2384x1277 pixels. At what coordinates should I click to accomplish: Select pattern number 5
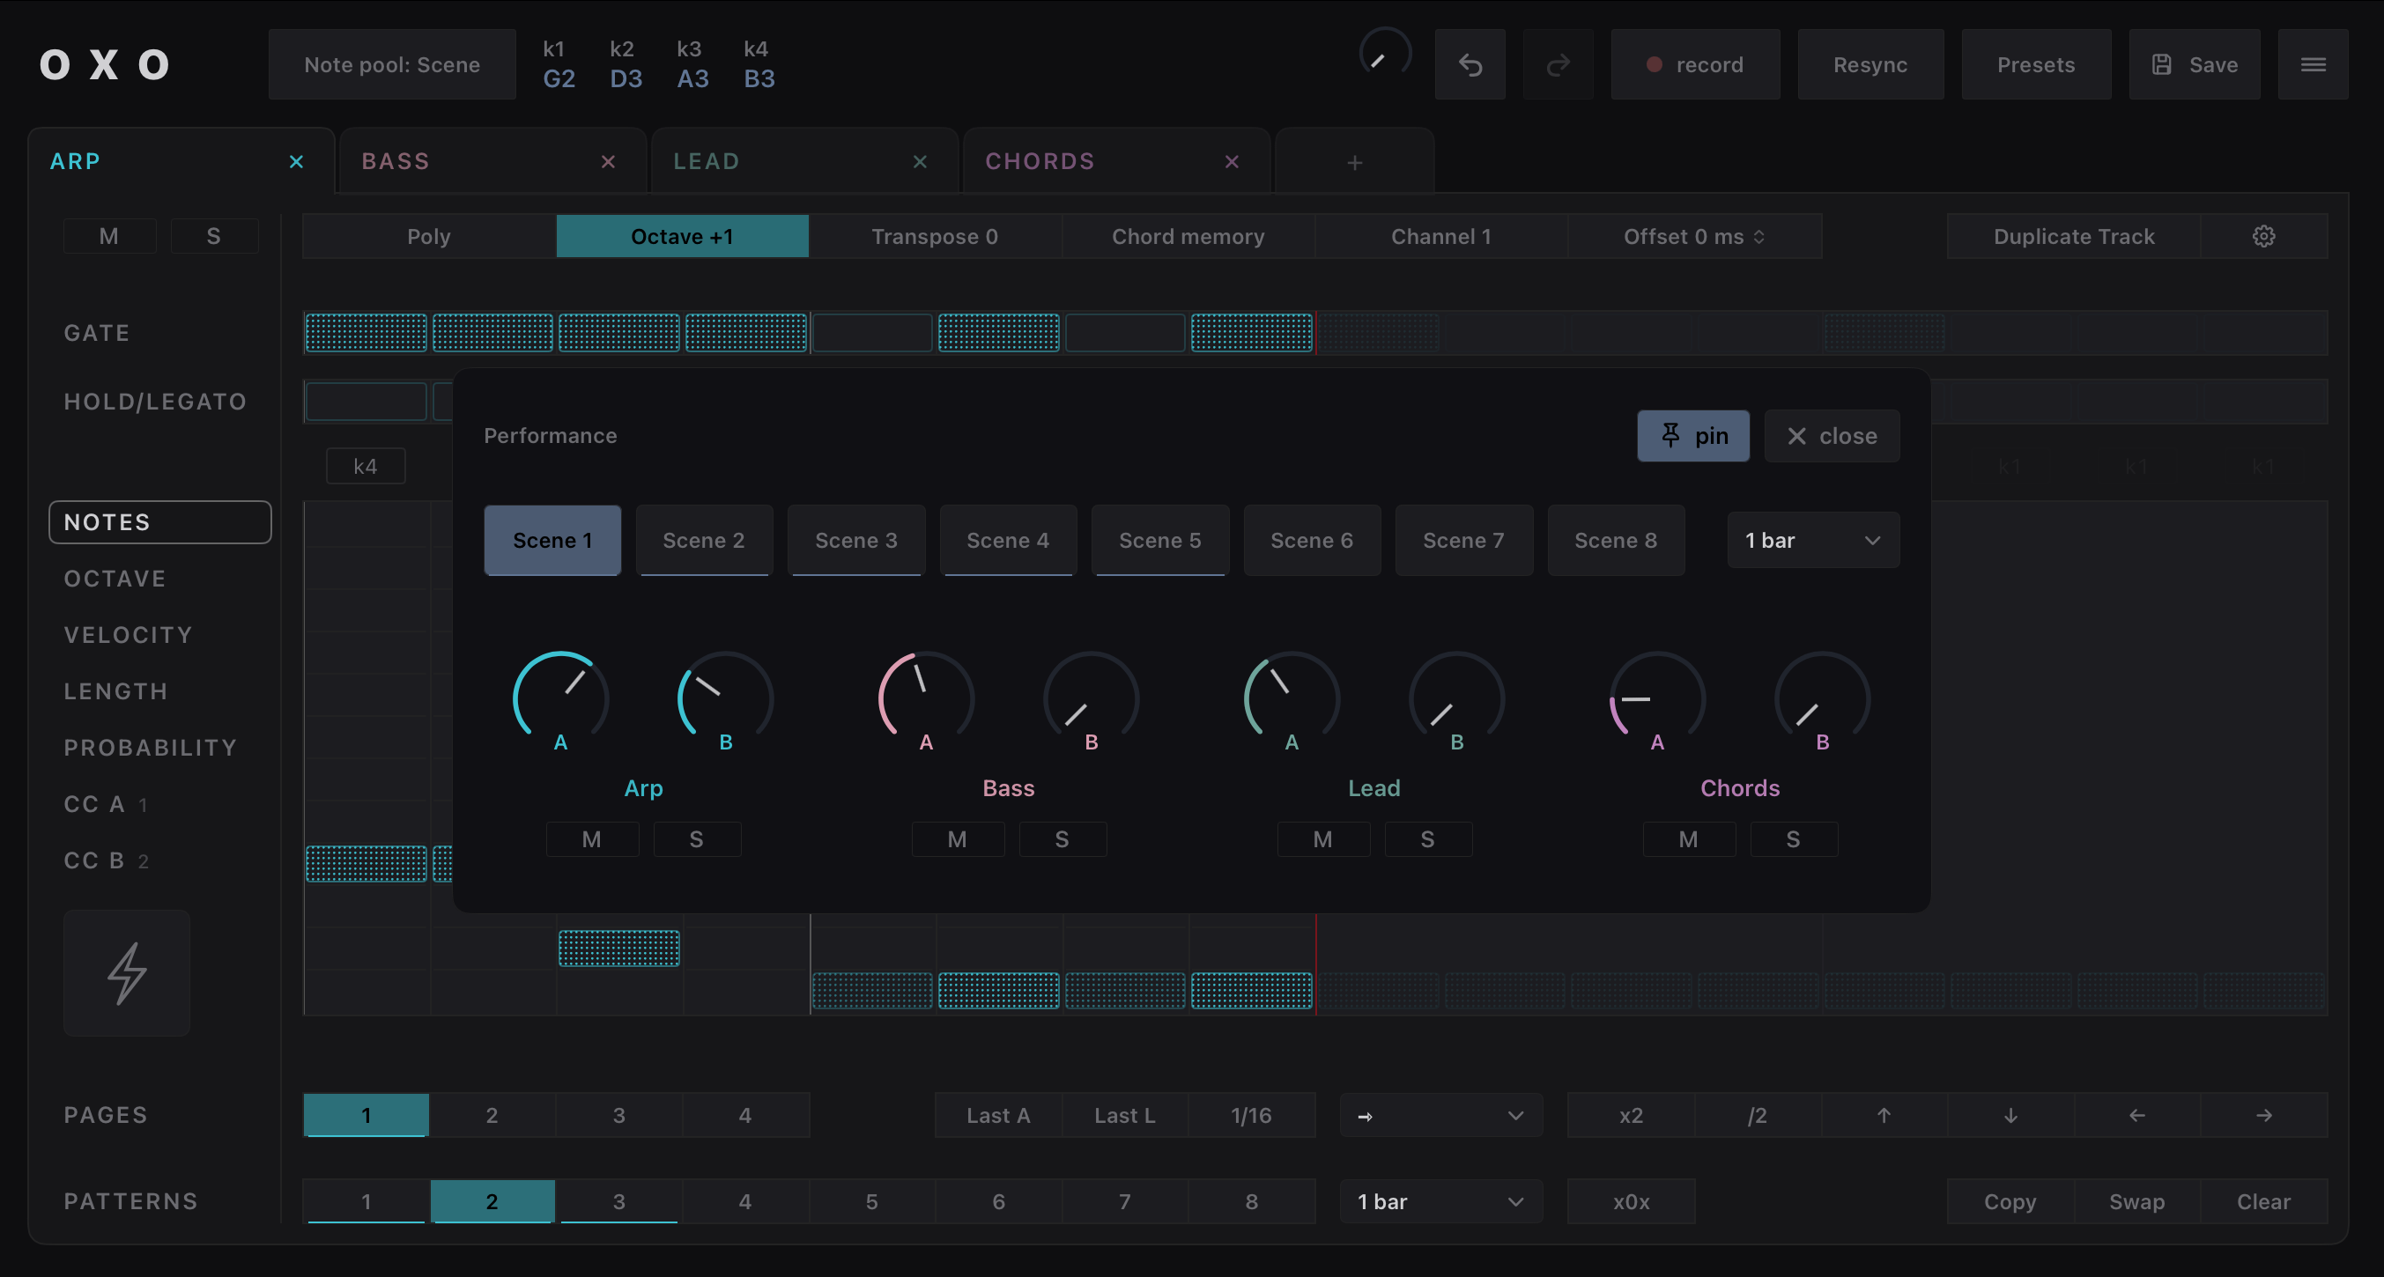(x=872, y=1201)
